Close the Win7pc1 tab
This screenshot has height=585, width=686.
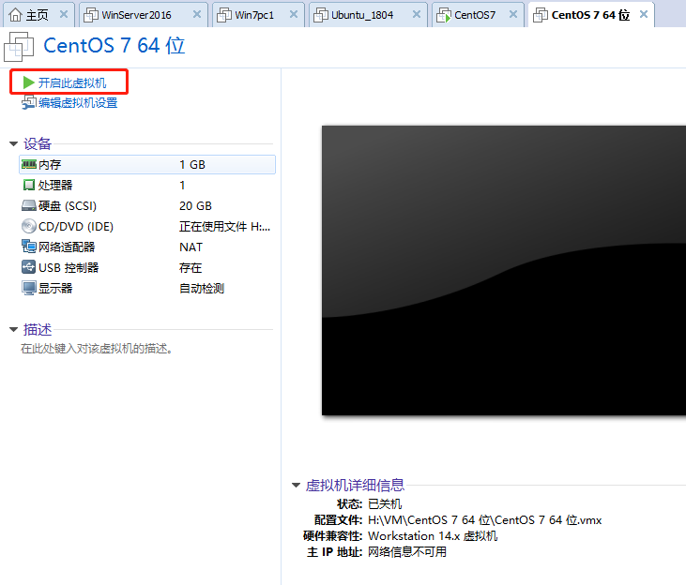(294, 14)
